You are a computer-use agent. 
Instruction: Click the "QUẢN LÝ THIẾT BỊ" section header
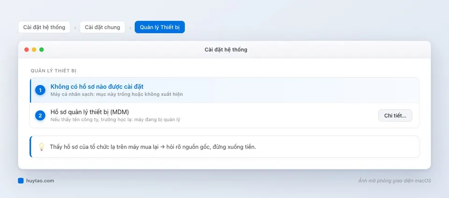click(x=53, y=70)
